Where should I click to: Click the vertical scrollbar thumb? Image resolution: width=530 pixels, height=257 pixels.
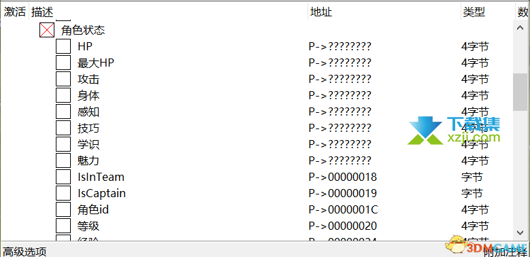[520, 92]
